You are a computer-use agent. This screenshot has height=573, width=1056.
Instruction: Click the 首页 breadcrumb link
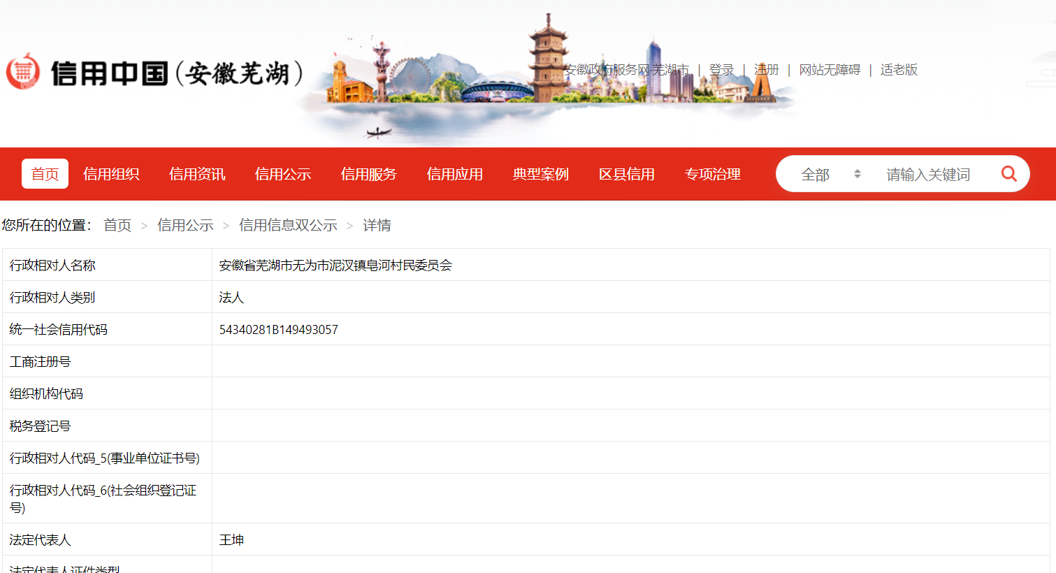tap(117, 225)
